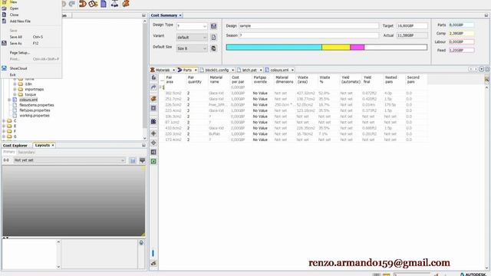Viewport: 491px width, 276px height.
Task: Click the cyan segment of the cost bar
Action: click(274, 48)
